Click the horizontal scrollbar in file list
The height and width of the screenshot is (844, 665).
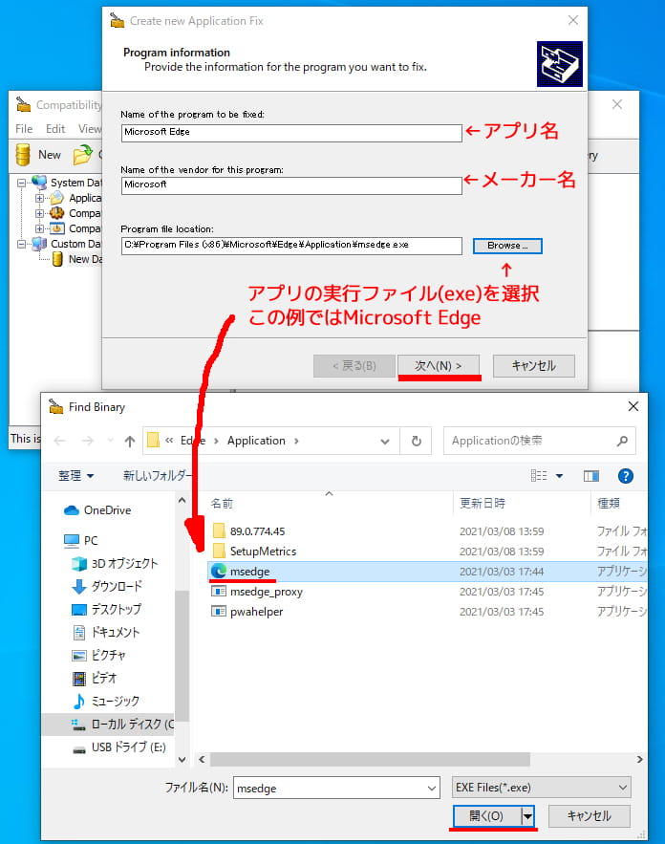tap(370, 760)
